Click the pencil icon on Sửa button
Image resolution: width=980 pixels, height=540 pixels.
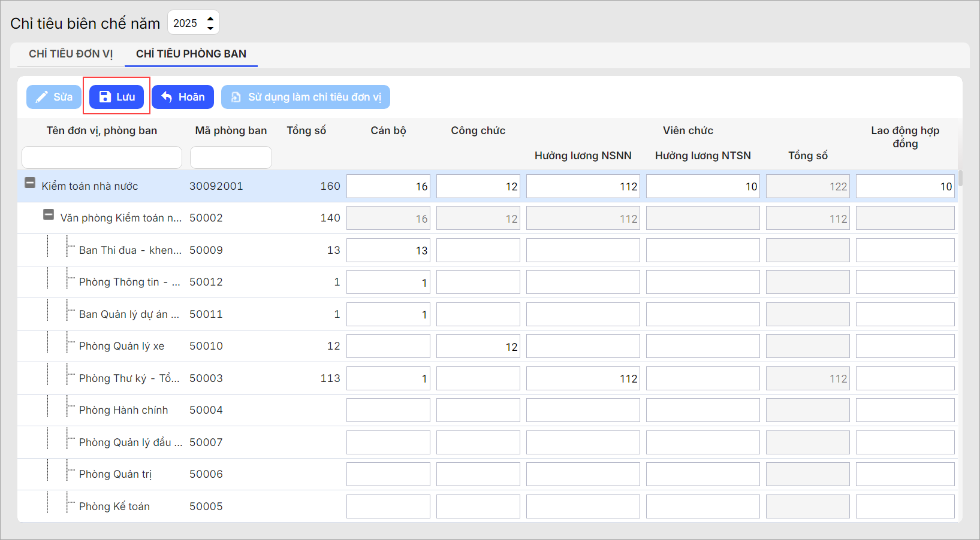pyautogui.click(x=41, y=97)
